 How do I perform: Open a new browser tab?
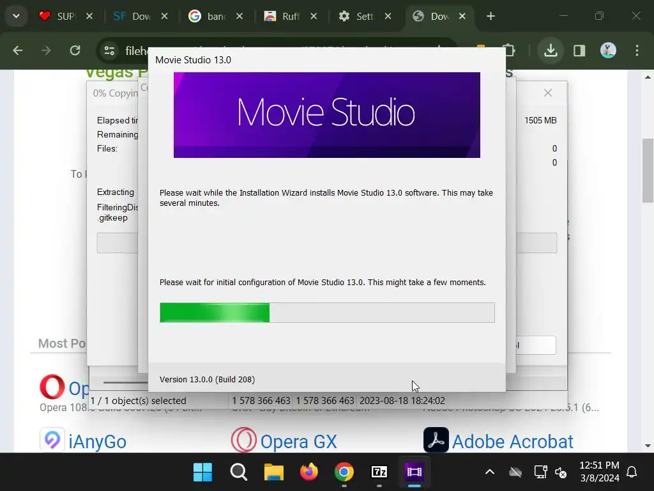pos(491,16)
